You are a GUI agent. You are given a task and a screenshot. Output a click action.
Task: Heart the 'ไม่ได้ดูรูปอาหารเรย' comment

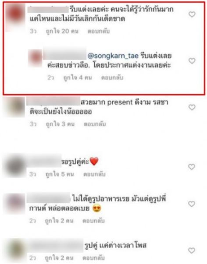[x=192, y=204]
